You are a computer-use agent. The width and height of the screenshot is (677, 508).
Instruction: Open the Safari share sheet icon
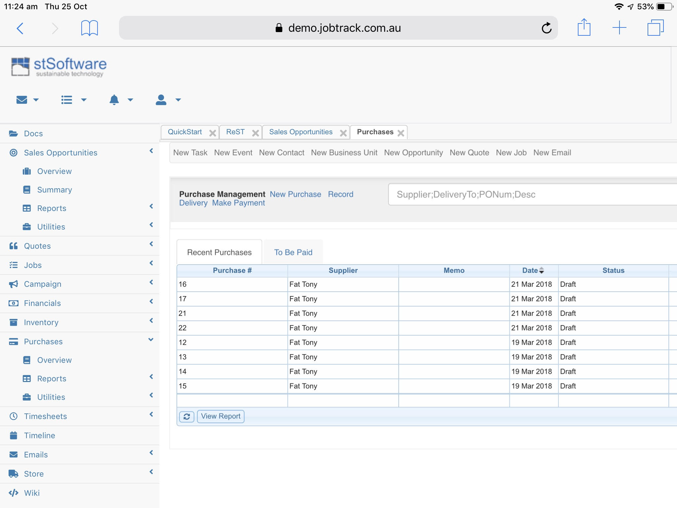point(584,27)
